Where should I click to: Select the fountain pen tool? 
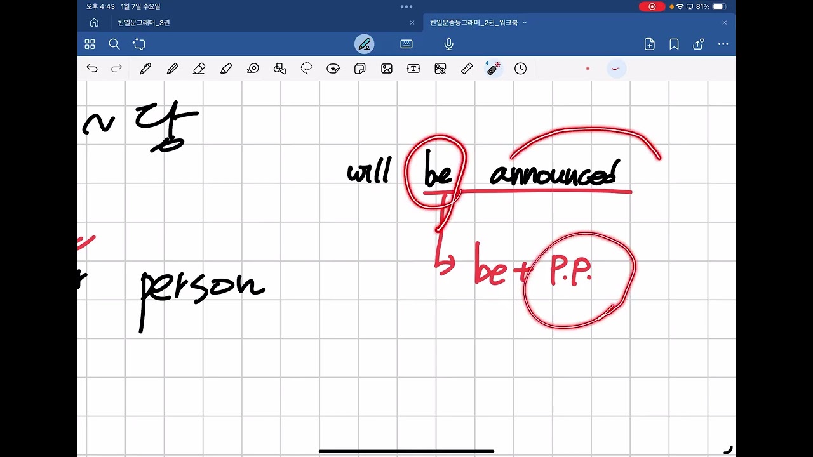point(145,69)
